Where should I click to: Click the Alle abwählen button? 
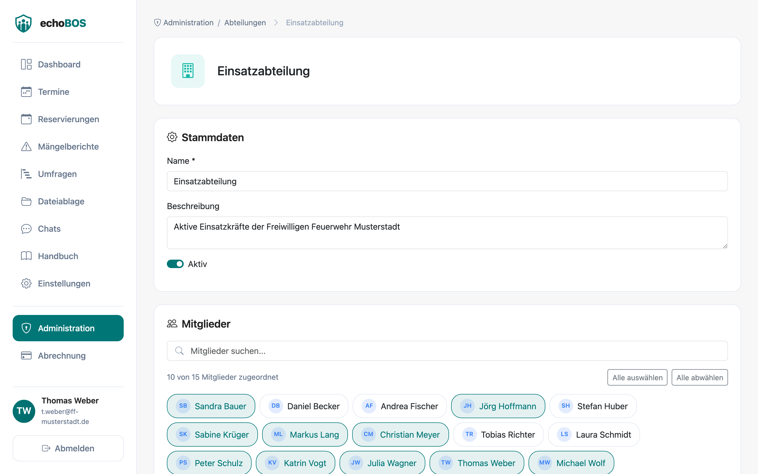click(700, 377)
